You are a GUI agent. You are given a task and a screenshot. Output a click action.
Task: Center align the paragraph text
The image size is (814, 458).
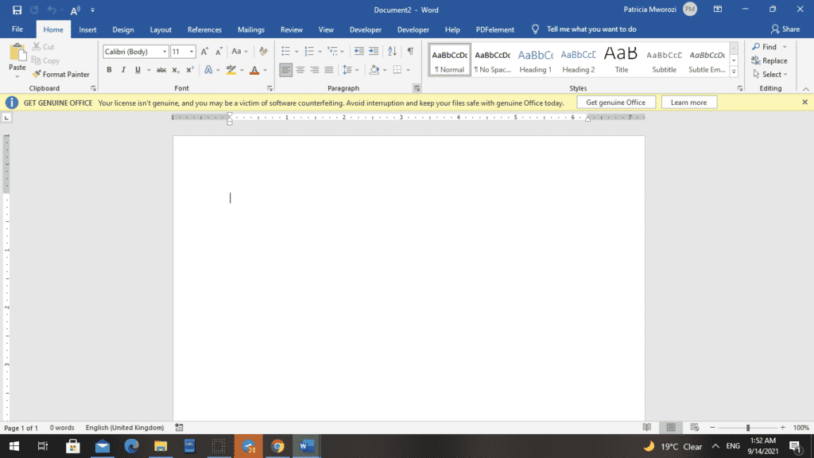[300, 70]
